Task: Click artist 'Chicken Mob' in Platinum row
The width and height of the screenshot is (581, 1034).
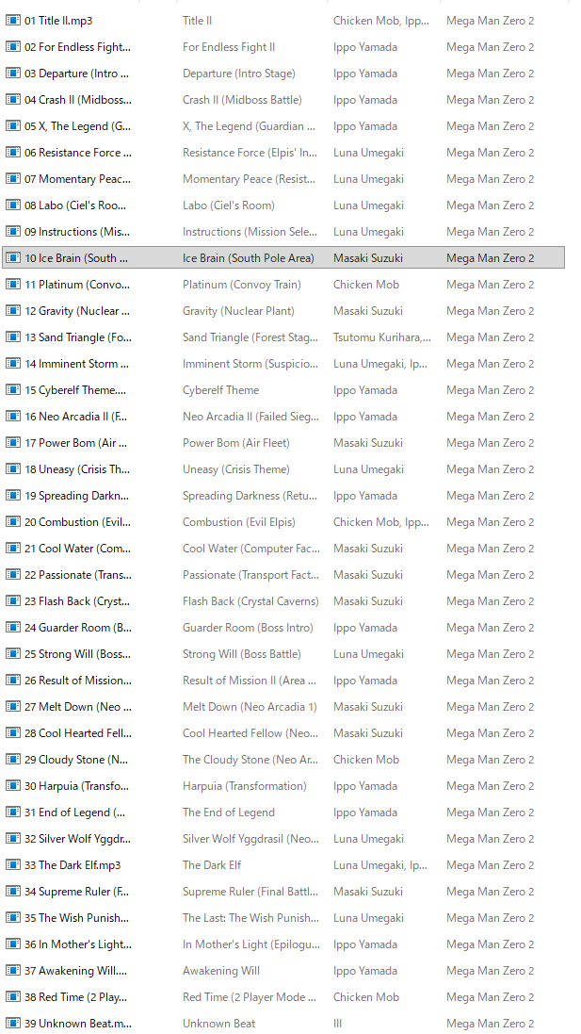Action: (x=365, y=285)
